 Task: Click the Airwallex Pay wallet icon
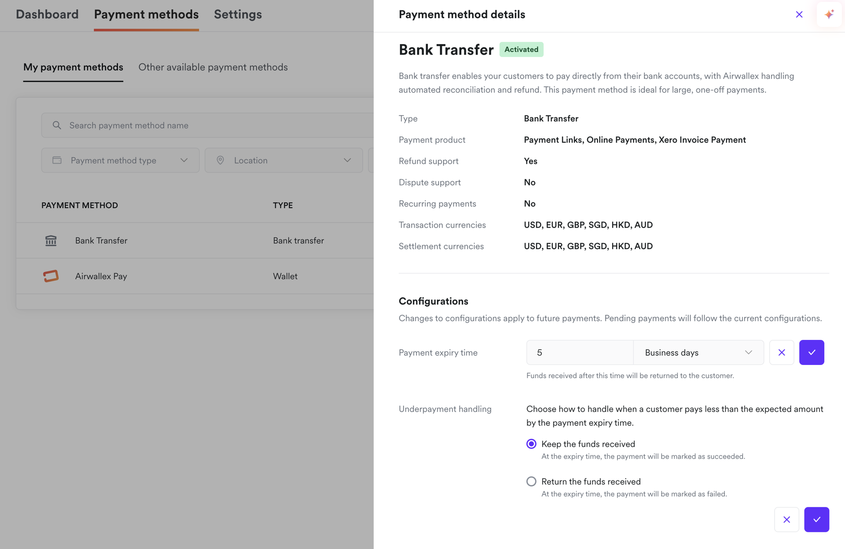(x=51, y=276)
